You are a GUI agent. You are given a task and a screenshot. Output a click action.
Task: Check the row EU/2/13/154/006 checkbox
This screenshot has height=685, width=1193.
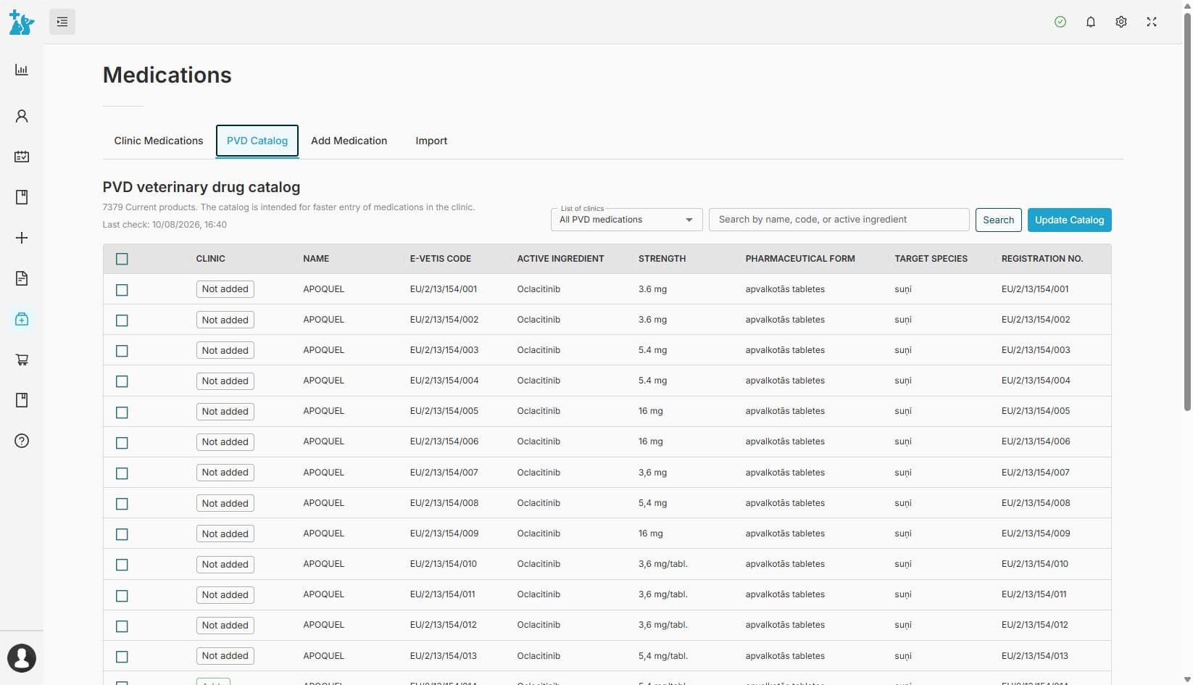coord(122,443)
